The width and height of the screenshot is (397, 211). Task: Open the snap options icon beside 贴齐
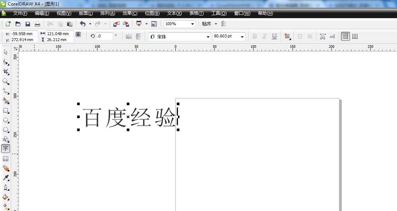click(x=223, y=24)
